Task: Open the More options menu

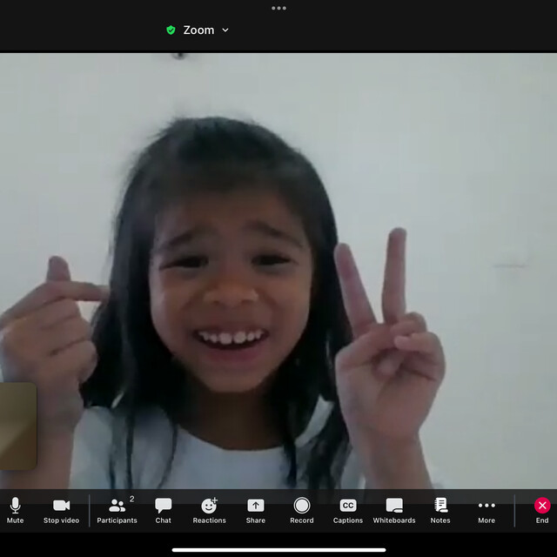Action: (x=487, y=511)
